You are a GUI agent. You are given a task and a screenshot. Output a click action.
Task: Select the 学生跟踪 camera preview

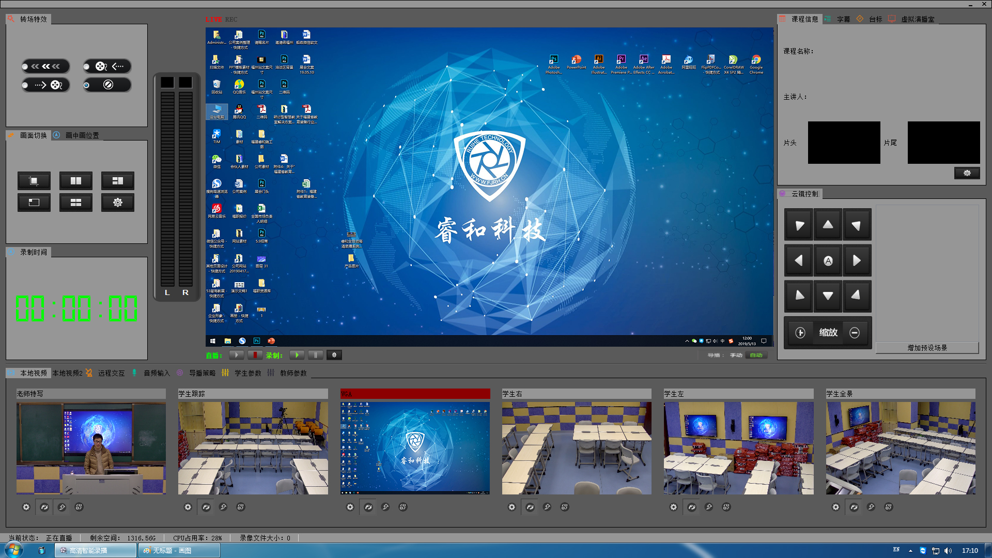[x=253, y=448]
